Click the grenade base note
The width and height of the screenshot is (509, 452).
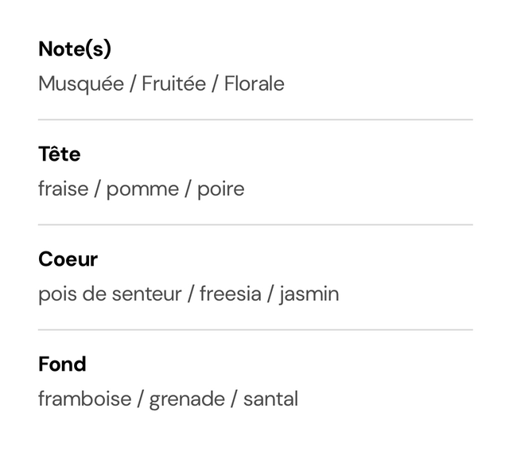point(187,399)
